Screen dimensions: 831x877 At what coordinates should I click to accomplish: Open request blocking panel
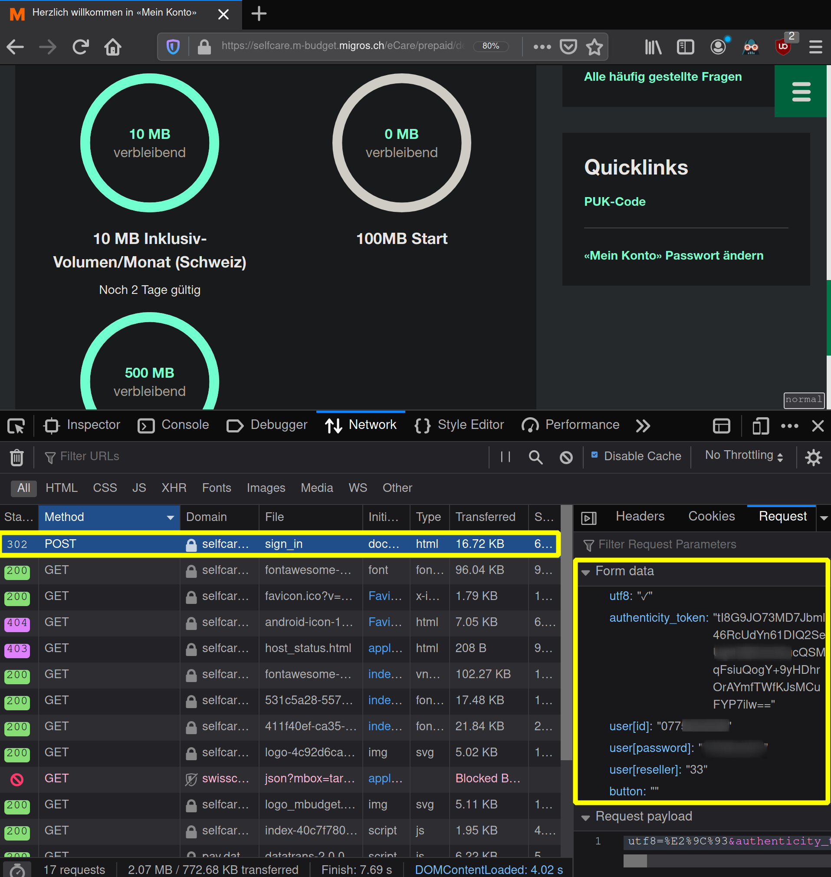(566, 457)
